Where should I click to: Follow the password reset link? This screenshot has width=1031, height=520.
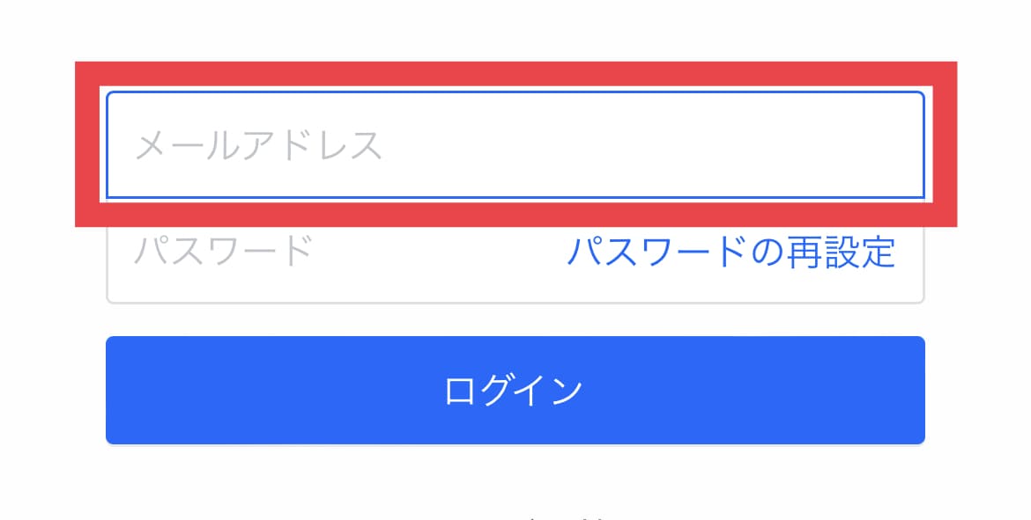tap(731, 252)
